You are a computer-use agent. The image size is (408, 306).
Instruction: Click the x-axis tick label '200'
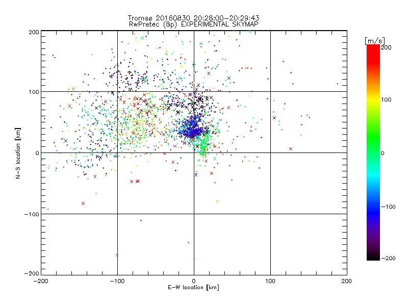coord(347,281)
